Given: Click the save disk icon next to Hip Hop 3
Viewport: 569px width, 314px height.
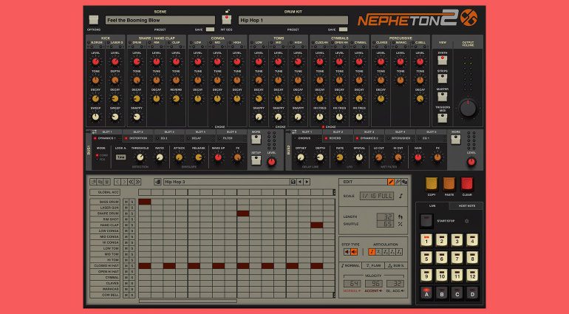Looking at the screenshot, I should [293, 182].
